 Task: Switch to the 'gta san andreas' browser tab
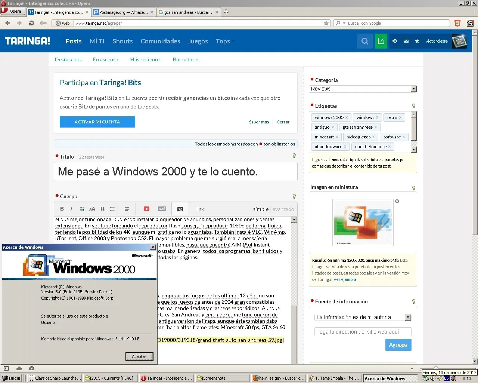pyautogui.click(x=189, y=12)
